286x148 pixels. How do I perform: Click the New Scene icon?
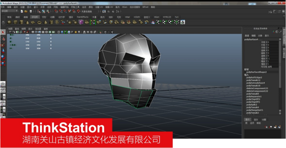click(22, 11)
